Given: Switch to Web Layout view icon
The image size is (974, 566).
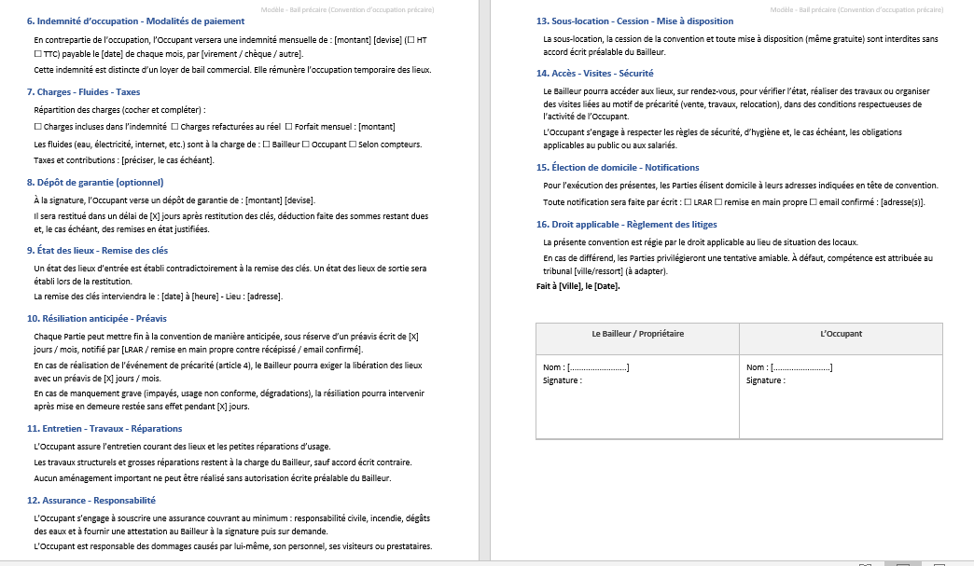Looking at the screenshot, I should click(939, 564).
